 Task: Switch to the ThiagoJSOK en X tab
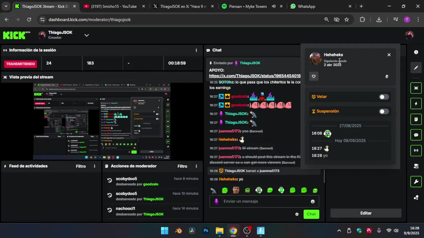(x=183, y=6)
